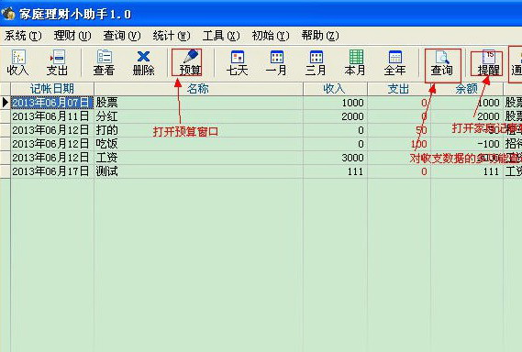Show the 三月 three-month records icon
This screenshot has width=522, height=352.
point(316,63)
